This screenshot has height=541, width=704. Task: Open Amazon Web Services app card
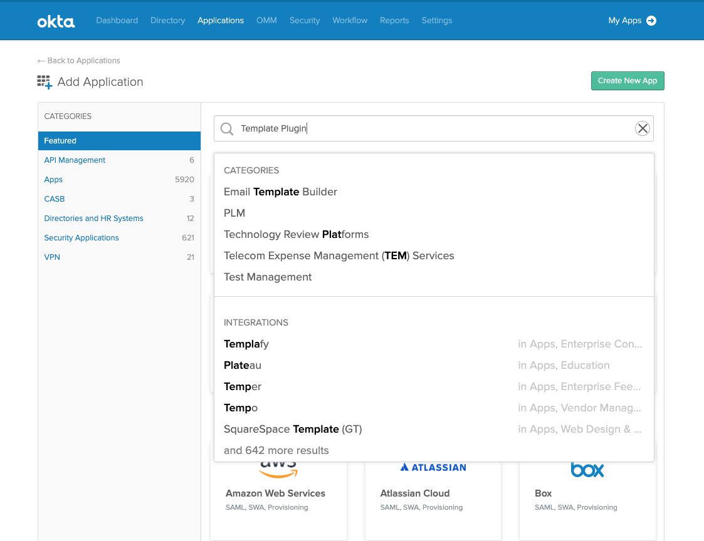click(x=278, y=500)
